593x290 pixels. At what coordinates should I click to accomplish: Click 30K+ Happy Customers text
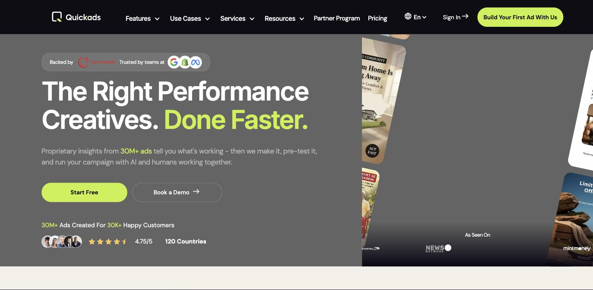(141, 225)
